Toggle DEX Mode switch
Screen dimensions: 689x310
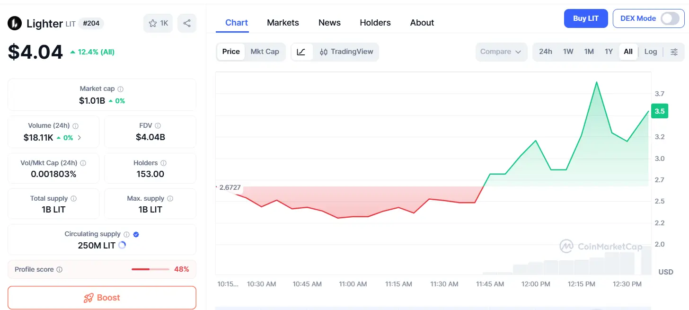670,18
